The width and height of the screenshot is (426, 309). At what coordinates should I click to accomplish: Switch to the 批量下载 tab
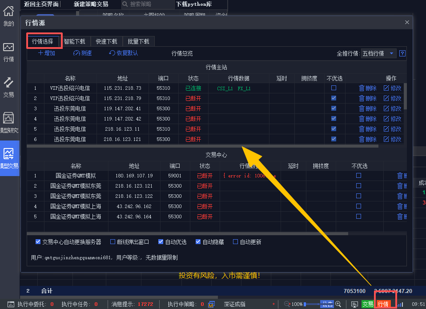pos(138,41)
